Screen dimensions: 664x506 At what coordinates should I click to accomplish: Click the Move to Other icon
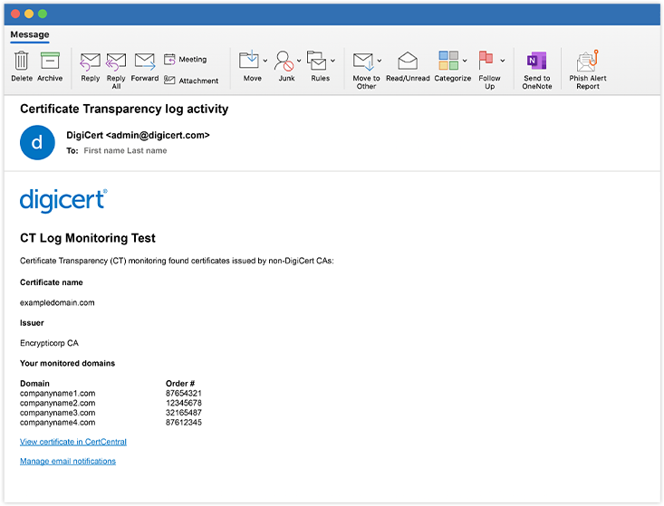(x=363, y=62)
